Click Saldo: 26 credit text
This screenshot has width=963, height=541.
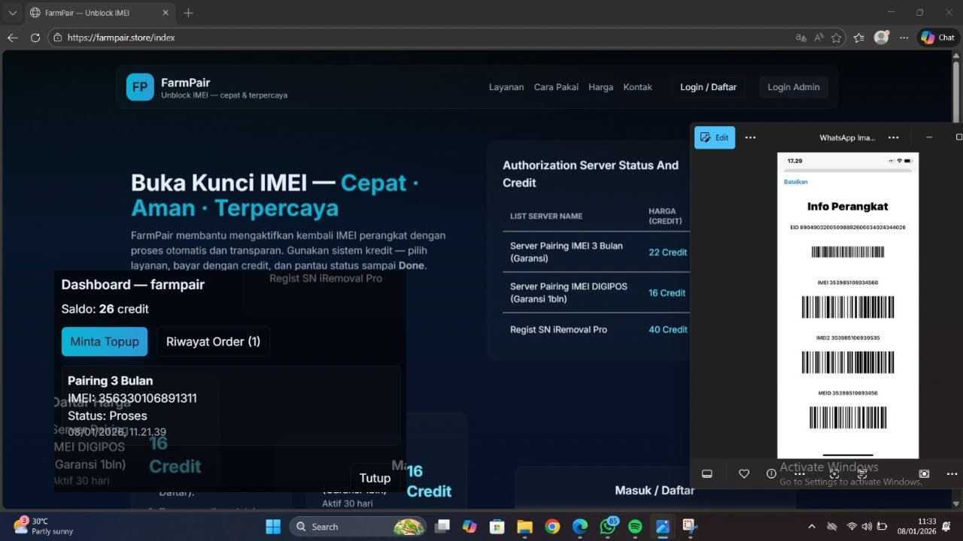(x=105, y=309)
